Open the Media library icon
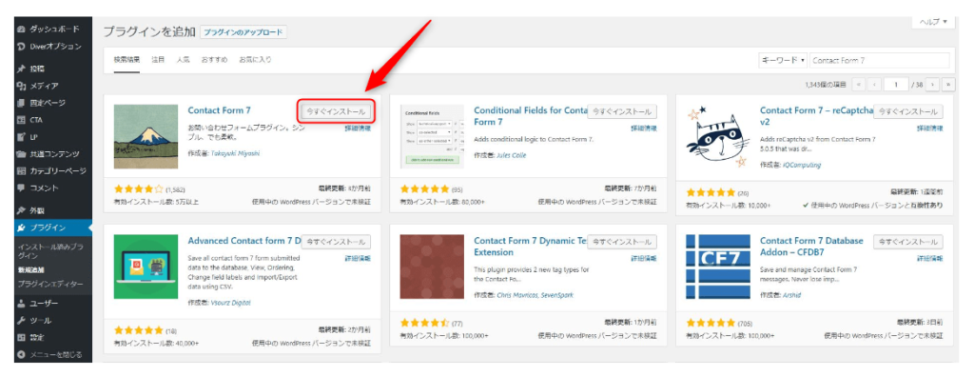The height and width of the screenshot is (376, 974). [22, 86]
